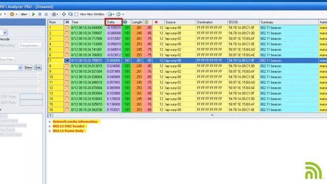
Task: Sort packets by the Length column header
Action: 137,22
